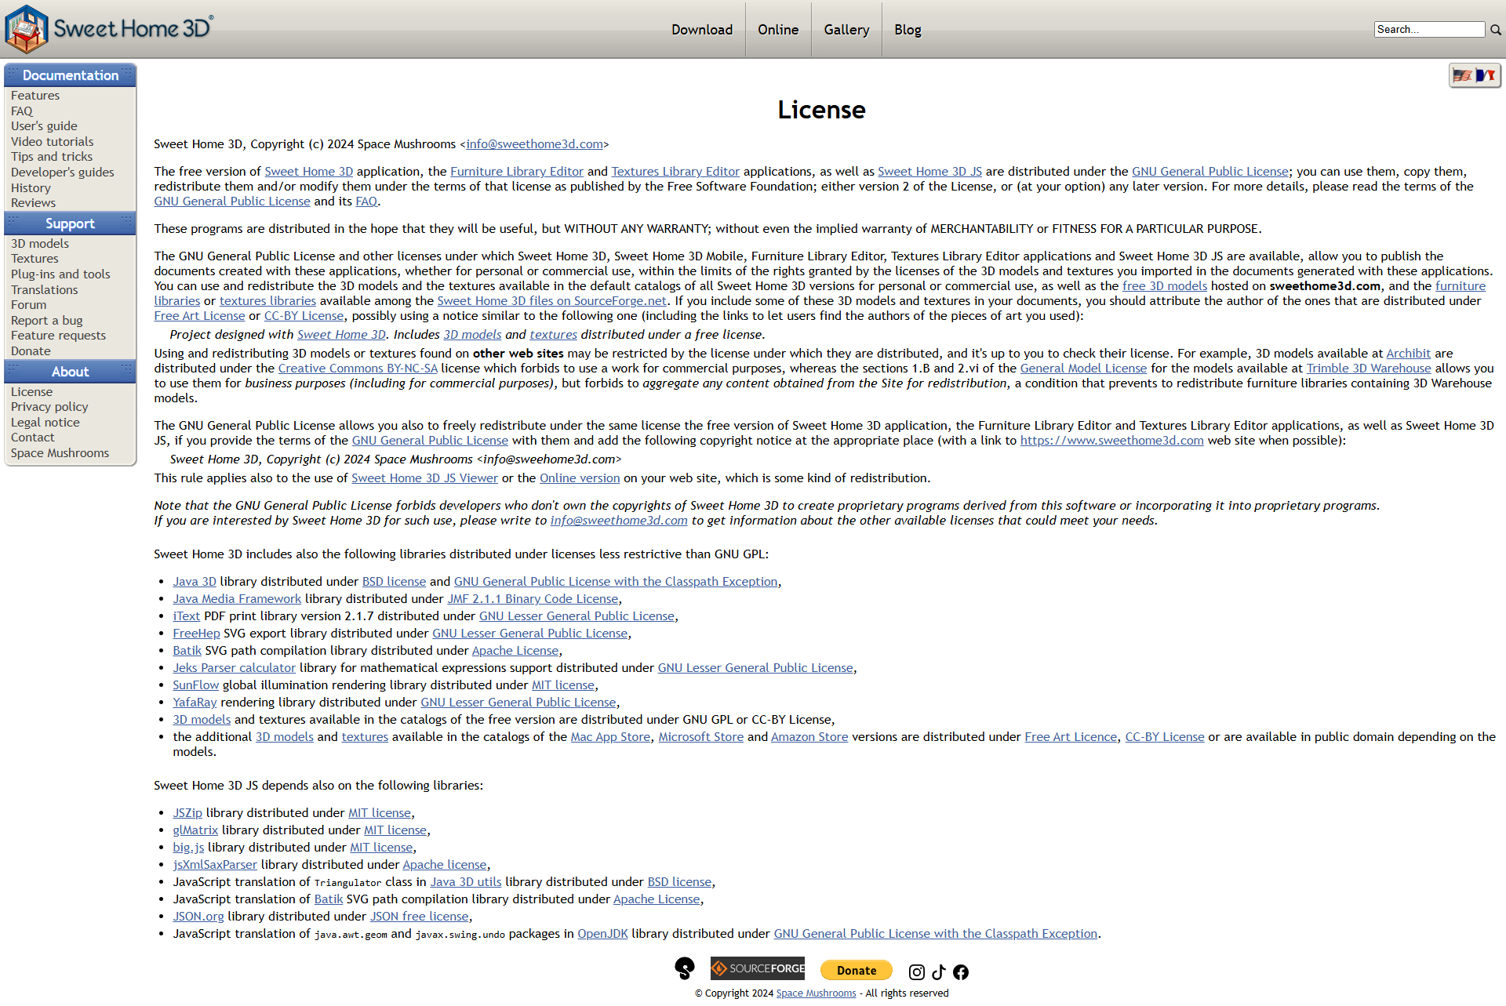The width and height of the screenshot is (1506, 1006).
Task: Go to Features in sidebar
Action: (35, 96)
